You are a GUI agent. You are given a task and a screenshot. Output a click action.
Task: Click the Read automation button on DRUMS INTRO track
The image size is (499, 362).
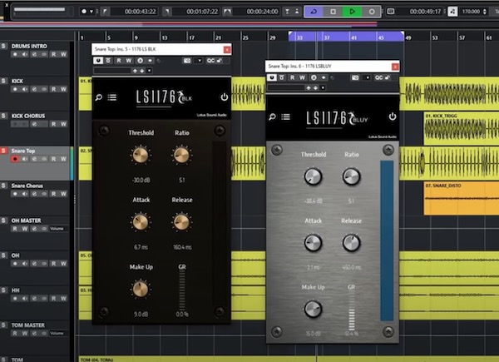tap(52, 53)
